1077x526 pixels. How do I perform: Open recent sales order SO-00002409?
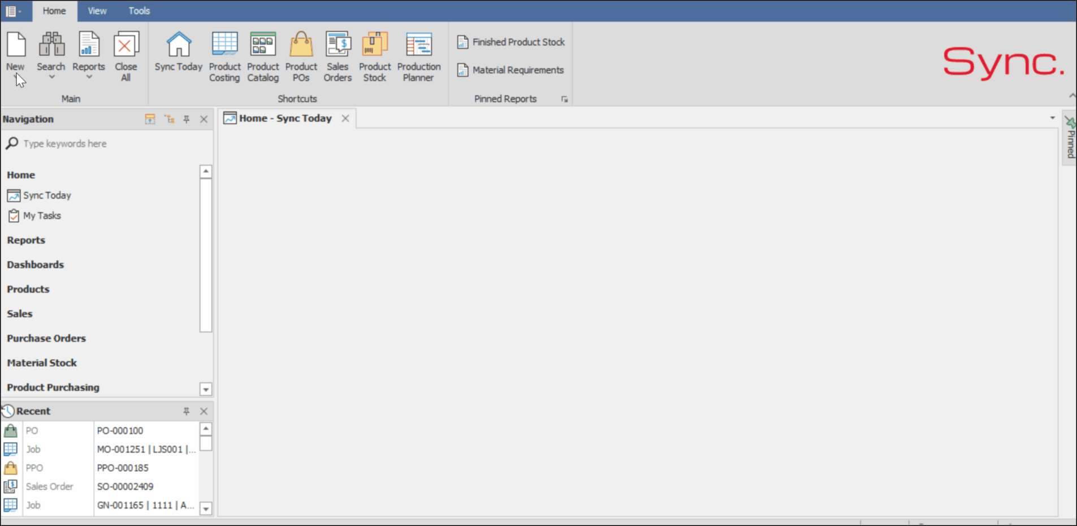coord(125,486)
